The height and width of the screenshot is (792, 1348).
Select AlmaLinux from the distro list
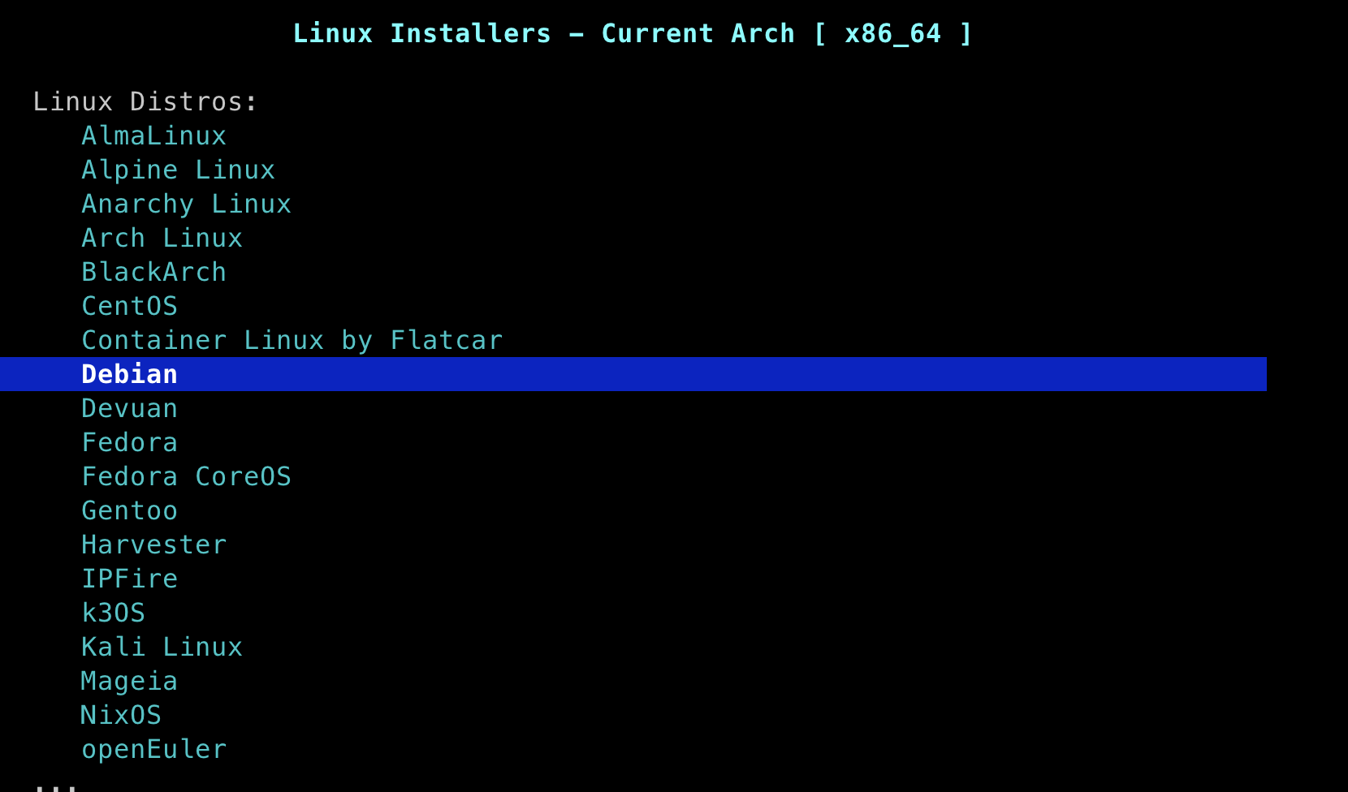tap(153, 136)
